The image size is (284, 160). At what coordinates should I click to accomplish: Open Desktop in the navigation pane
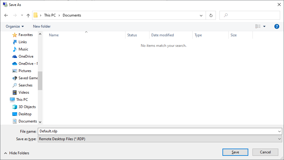25,114
